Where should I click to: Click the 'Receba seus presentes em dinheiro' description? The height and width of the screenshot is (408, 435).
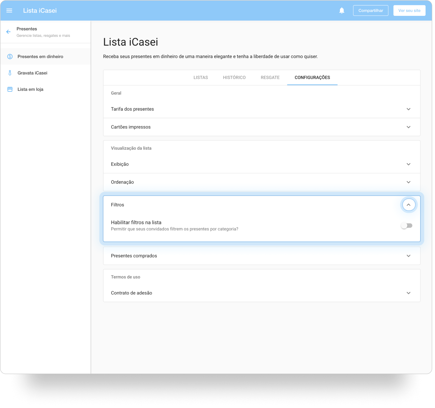tap(210, 57)
